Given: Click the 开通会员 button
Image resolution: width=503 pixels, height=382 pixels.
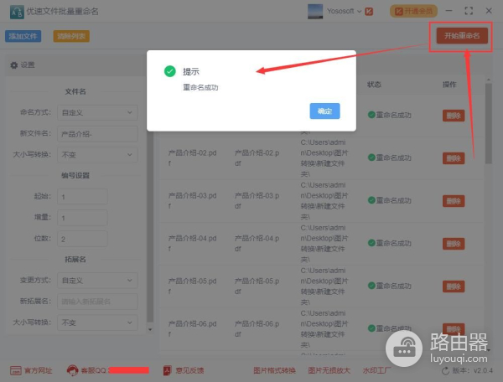Looking at the screenshot, I should click(413, 11).
